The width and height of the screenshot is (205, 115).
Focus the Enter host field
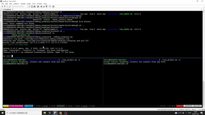pos(19,6)
